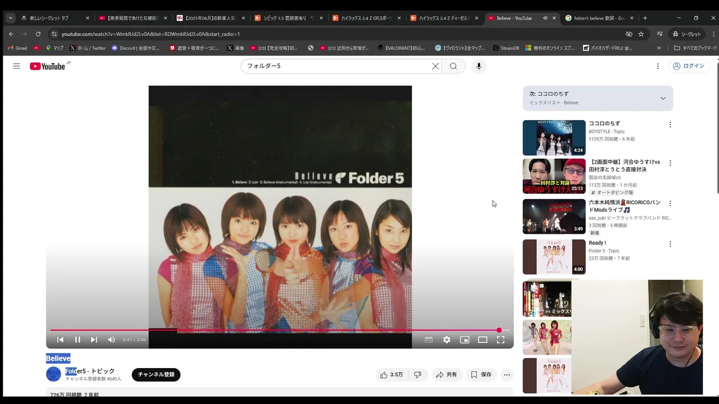
Task: Open options for Ready ! video
Action: click(x=670, y=244)
